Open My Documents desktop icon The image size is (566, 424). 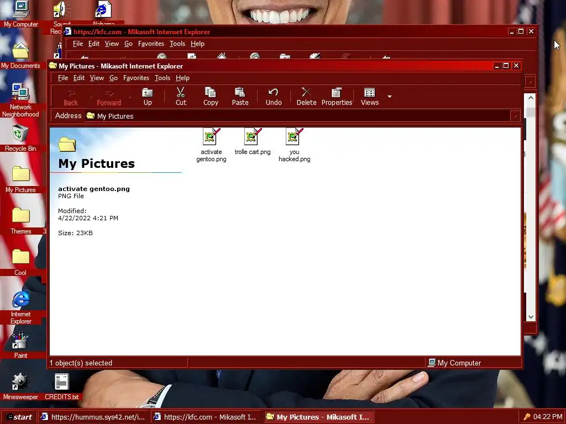20,55
